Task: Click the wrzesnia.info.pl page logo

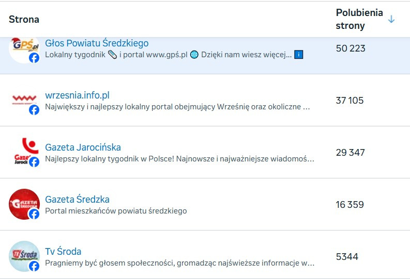Action: tap(22, 99)
